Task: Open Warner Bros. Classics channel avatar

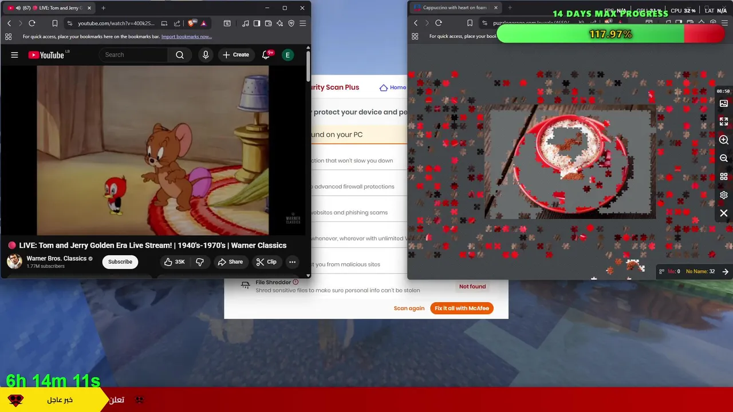Action: tap(14, 262)
